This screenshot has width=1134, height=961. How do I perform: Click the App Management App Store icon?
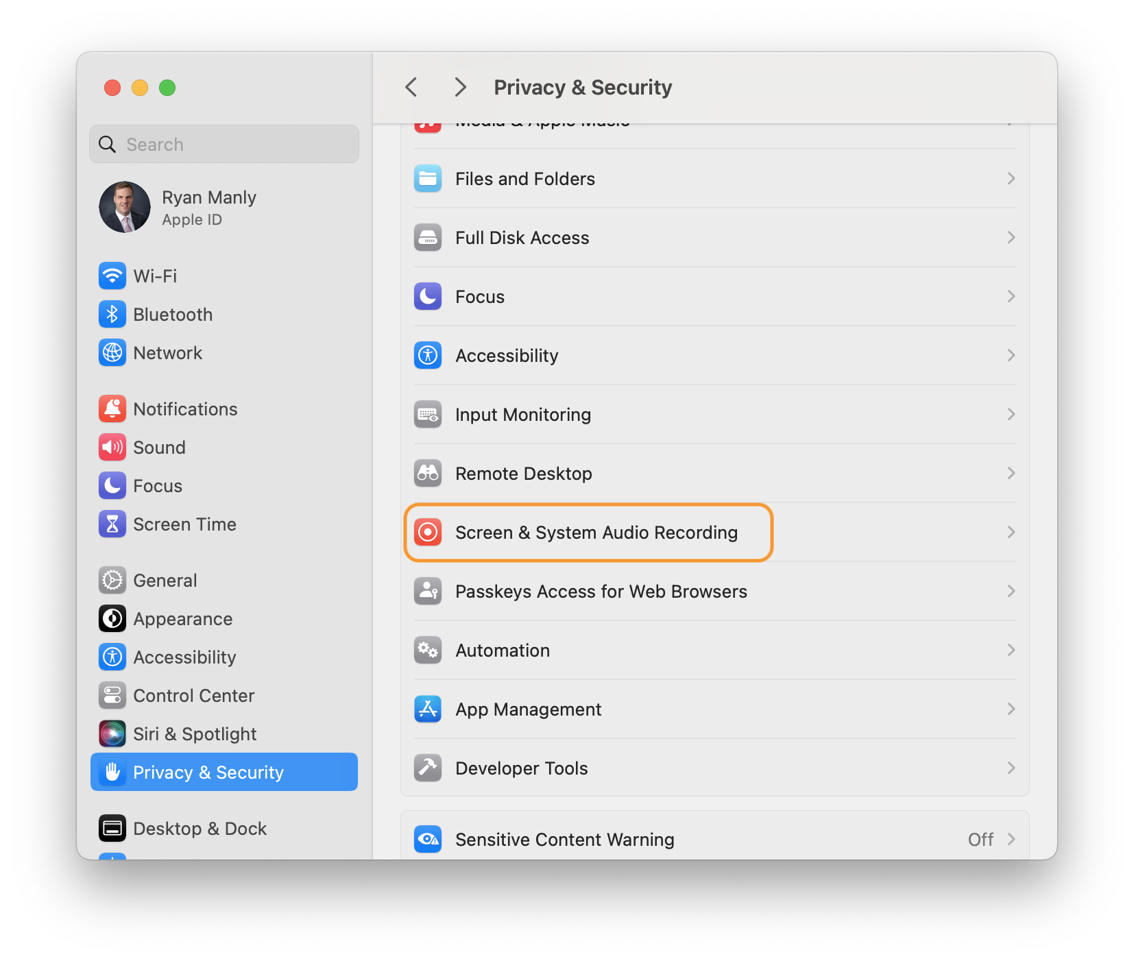click(428, 709)
